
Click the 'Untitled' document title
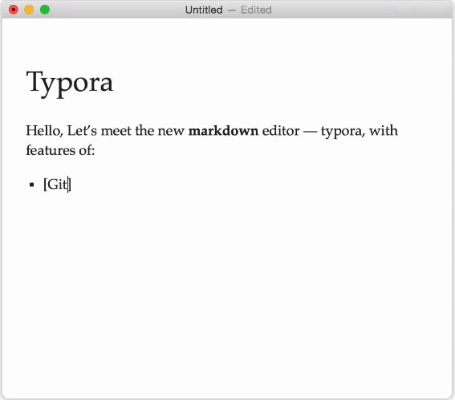tap(204, 10)
